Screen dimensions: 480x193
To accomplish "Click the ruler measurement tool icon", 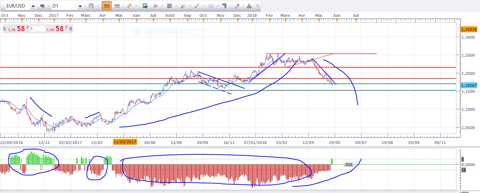I will pyautogui.click(x=129, y=6).
